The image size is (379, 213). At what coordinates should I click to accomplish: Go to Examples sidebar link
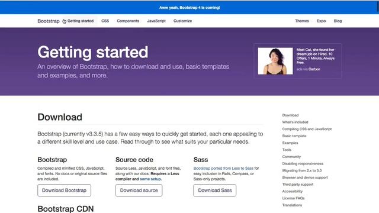(290, 143)
